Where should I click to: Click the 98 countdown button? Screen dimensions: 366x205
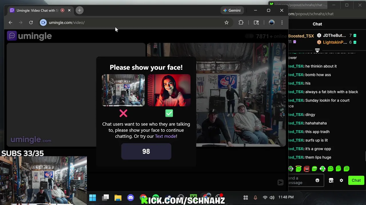click(x=146, y=151)
